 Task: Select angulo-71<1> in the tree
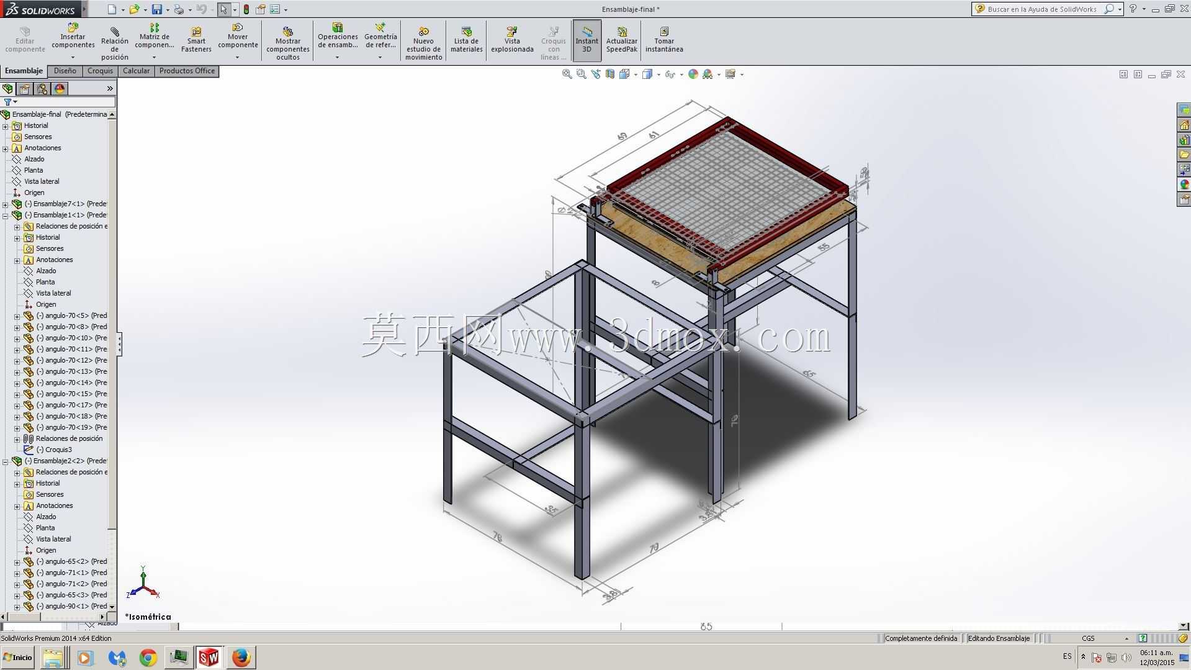[71, 573]
